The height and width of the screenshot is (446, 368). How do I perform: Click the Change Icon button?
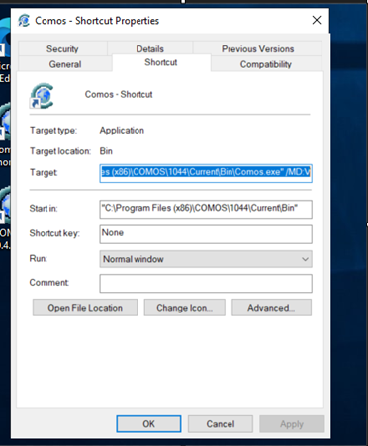pos(185,308)
